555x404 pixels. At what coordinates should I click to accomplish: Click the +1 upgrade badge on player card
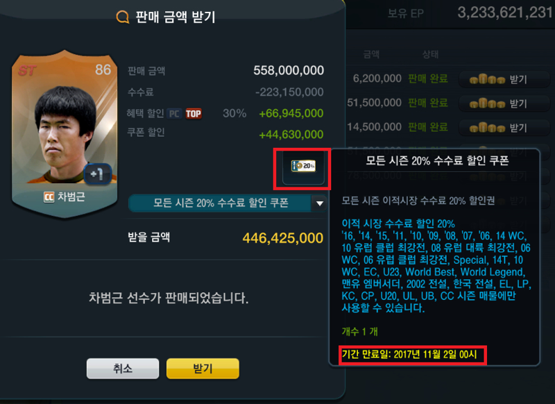(x=97, y=174)
